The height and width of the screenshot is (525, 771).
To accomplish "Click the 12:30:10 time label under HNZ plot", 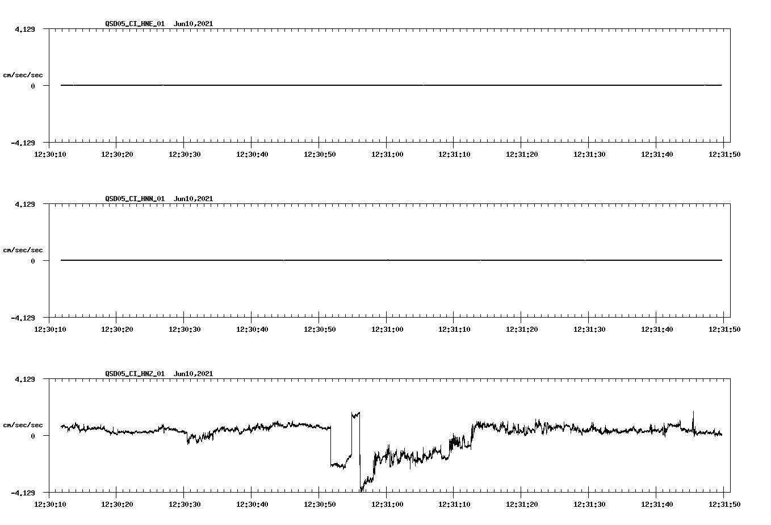I will 49,504.
